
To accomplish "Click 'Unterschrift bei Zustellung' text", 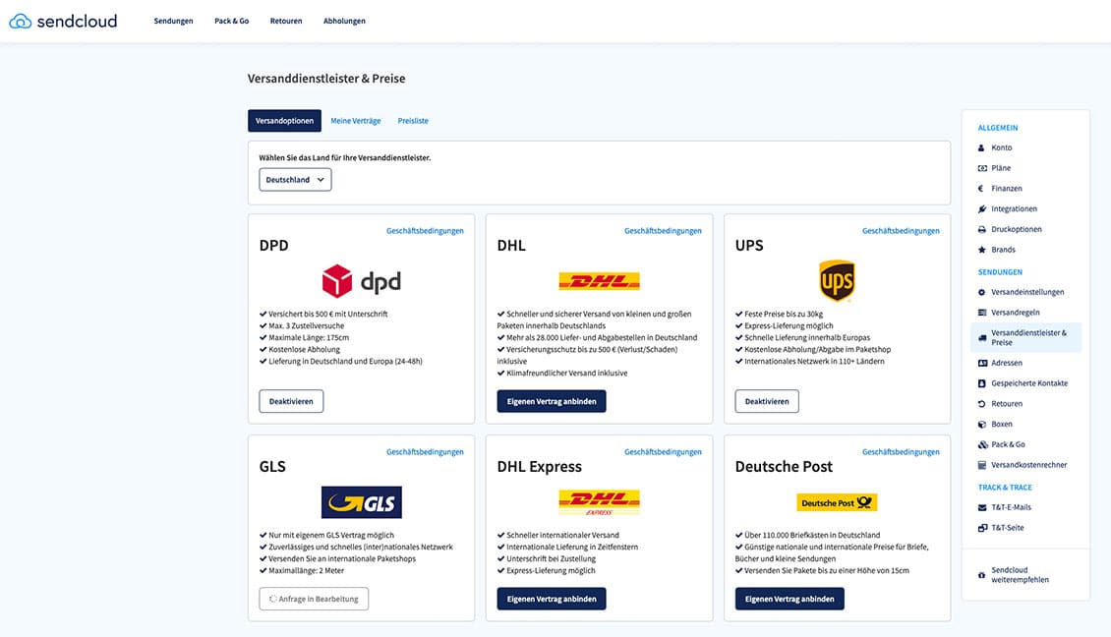I will [552, 559].
